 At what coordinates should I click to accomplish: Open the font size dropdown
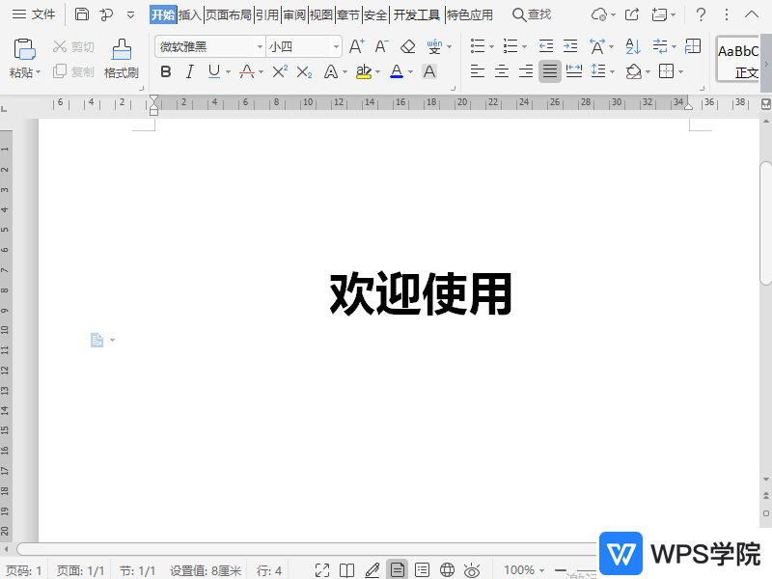[335, 46]
